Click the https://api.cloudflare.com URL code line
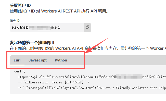Image resolution: width=166 pixels, height=101 pixels. 92,77
